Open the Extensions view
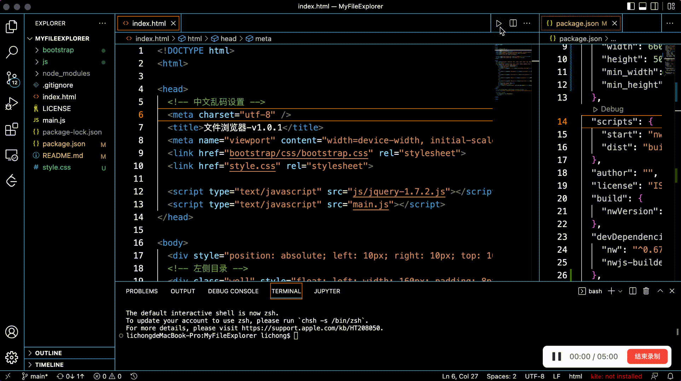Viewport: 681px width, 381px height. pos(12,129)
